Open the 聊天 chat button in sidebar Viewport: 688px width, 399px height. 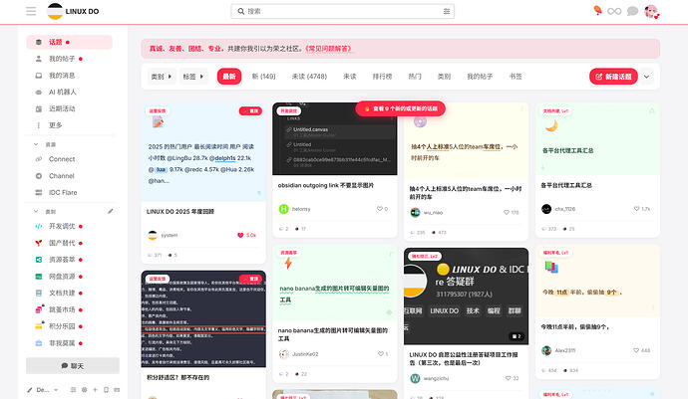(x=73, y=366)
